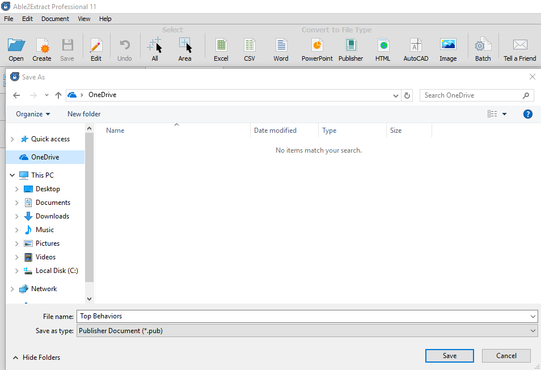Expand the Downloads tree node
541x370 pixels.
click(x=16, y=216)
